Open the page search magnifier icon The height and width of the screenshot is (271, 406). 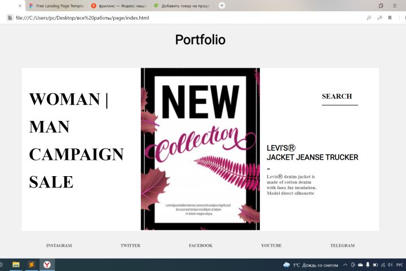click(x=369, y=18)
